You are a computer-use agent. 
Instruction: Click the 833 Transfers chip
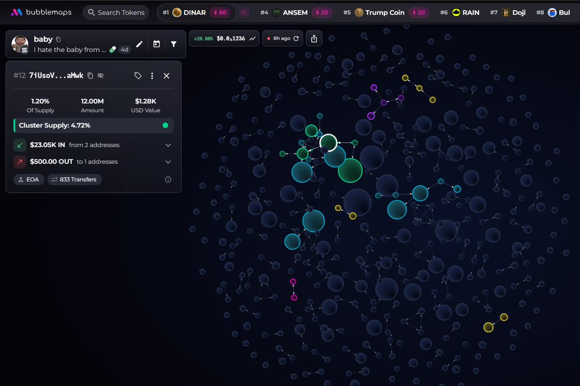[74, 180]
